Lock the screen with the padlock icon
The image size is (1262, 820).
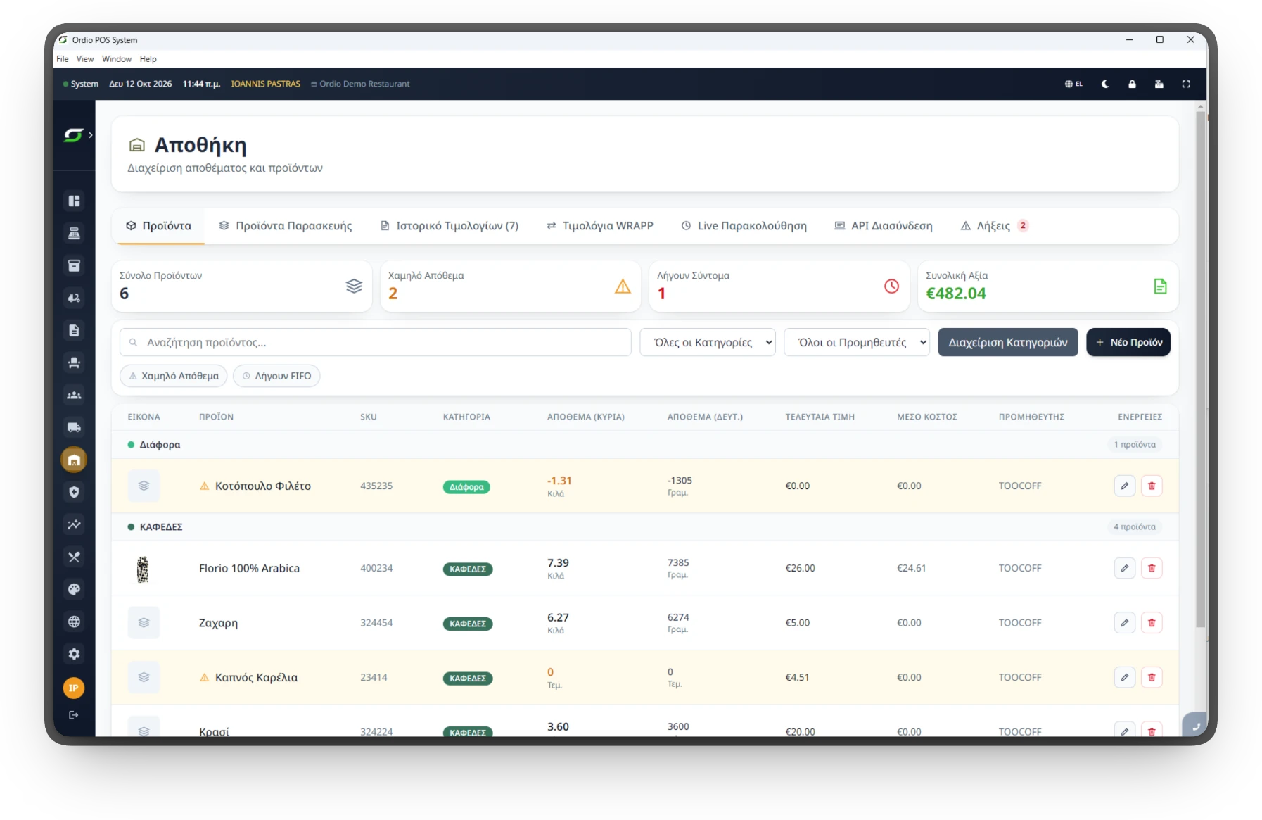(1132, 84)
